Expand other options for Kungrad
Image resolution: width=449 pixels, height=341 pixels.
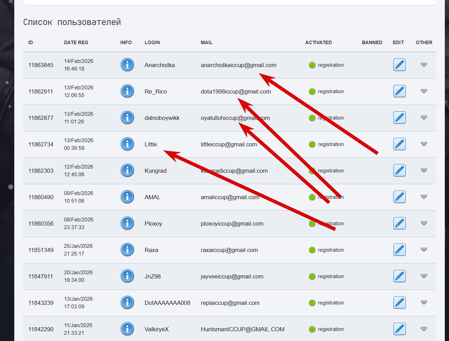tap(424, 170)
